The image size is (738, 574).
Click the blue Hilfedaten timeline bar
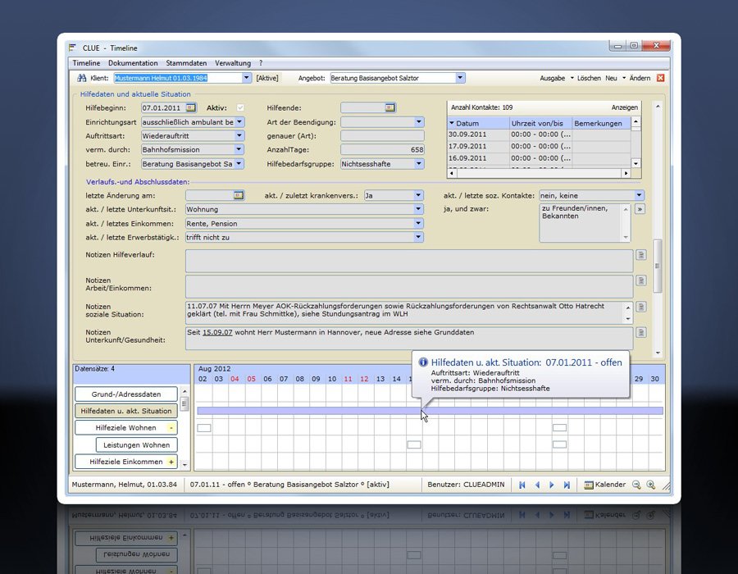(x=328, y=411)
